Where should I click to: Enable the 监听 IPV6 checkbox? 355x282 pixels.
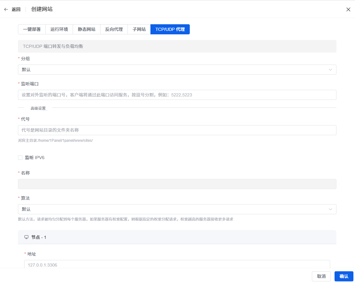pyautogui.click(x=20, y=158)
